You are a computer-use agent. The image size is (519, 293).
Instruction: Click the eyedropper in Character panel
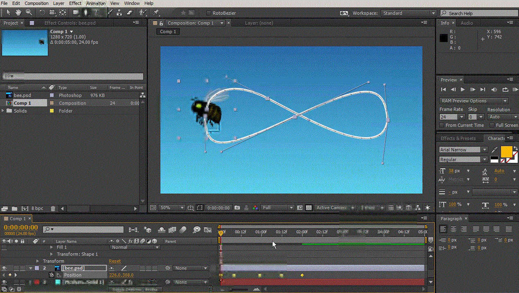click(495, 150)
